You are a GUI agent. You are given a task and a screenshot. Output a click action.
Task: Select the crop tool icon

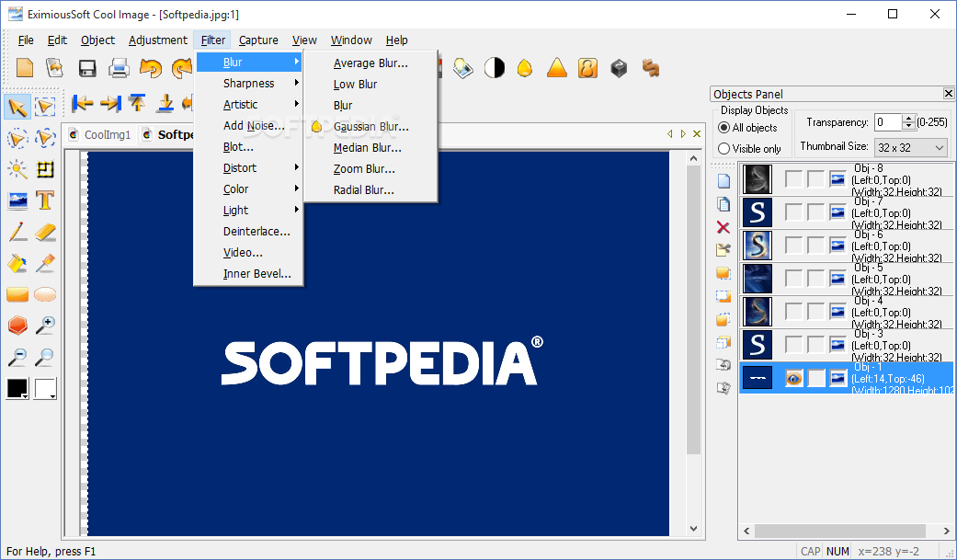[44, 169]
